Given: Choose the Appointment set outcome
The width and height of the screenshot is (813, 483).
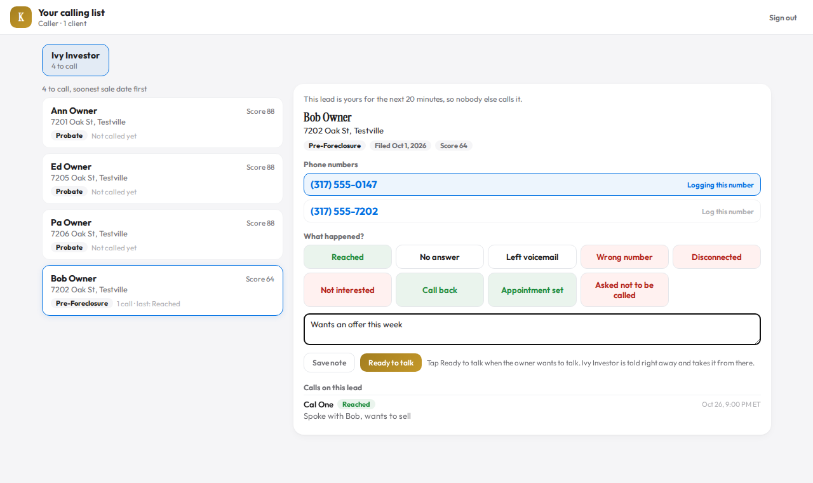Looking at the screenshot, I should pos(532,290).
